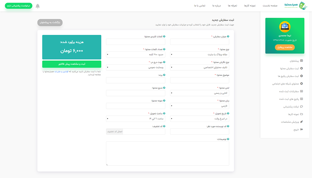Open the لحن محتوا dropdown
312x178 pixels.
(200, 93)
